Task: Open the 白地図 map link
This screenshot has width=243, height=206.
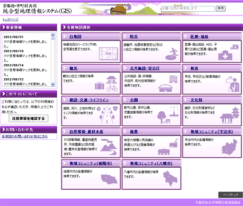Action: 76,37
